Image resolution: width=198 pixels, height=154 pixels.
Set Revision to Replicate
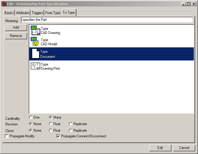click(70, 124)
